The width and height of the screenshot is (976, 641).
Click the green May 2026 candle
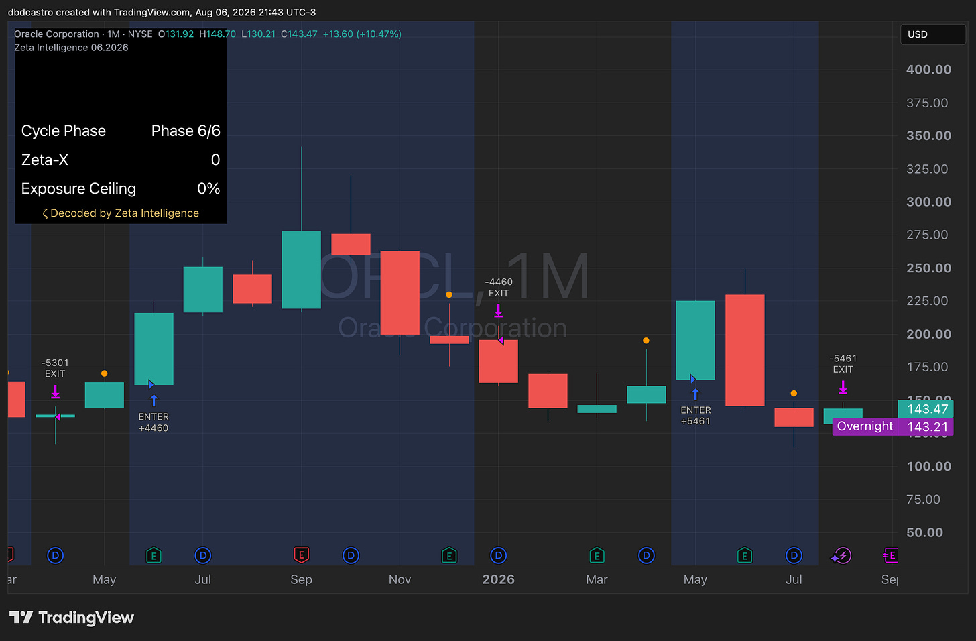point(695,340)
